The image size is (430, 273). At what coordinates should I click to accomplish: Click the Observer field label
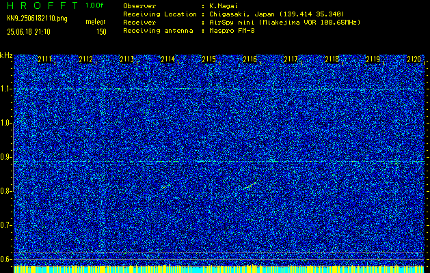click(x=139, y=6)
